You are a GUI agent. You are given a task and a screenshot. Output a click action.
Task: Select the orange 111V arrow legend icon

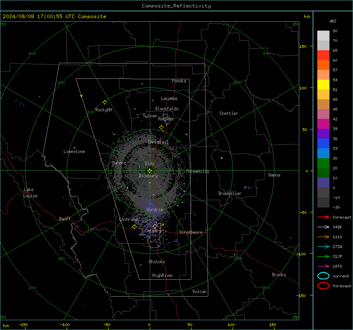click(x=323, y=237)
